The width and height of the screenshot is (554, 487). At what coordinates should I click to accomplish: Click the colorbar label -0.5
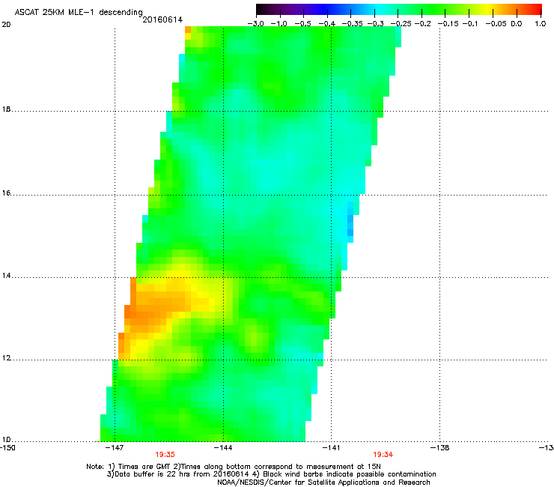point(302,24)
